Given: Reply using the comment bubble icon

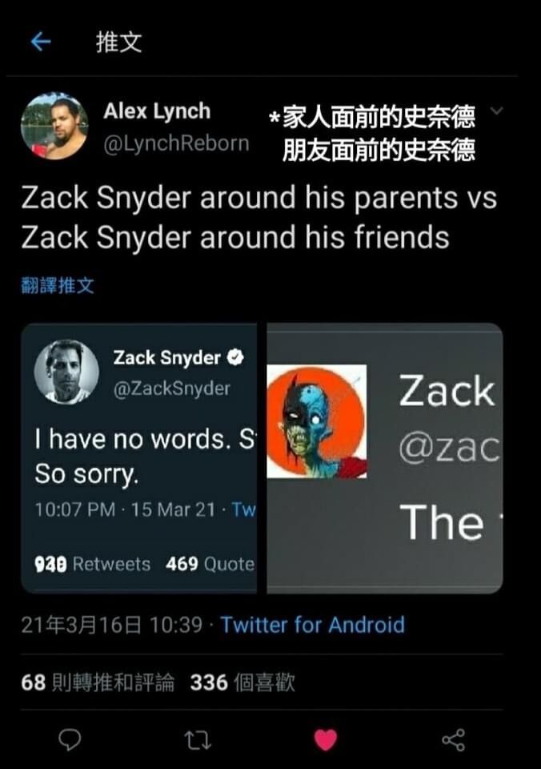Looking at the screenshot, I should (x=70, y=739).
